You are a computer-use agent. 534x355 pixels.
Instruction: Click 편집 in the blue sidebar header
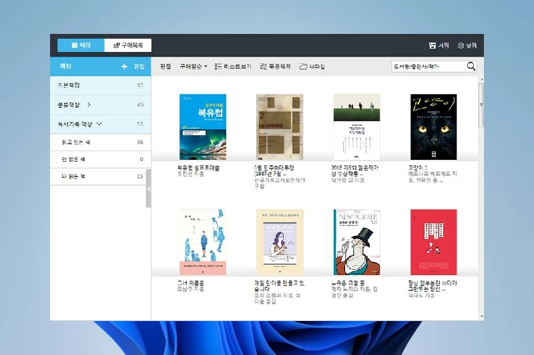[x=139, y=67]
